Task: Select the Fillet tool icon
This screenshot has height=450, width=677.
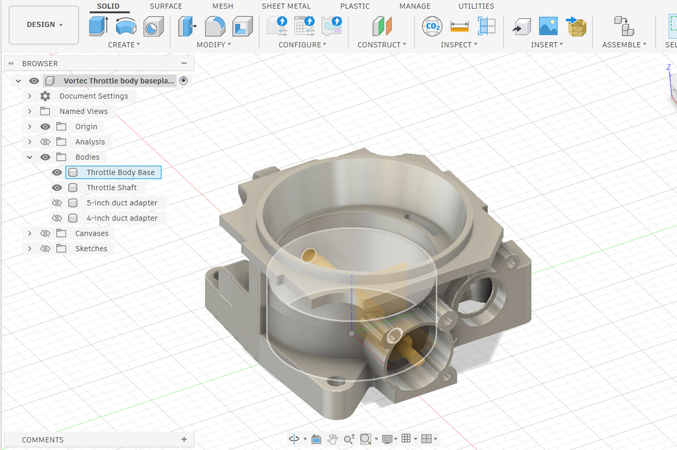Action: click(x=215, y=26)
